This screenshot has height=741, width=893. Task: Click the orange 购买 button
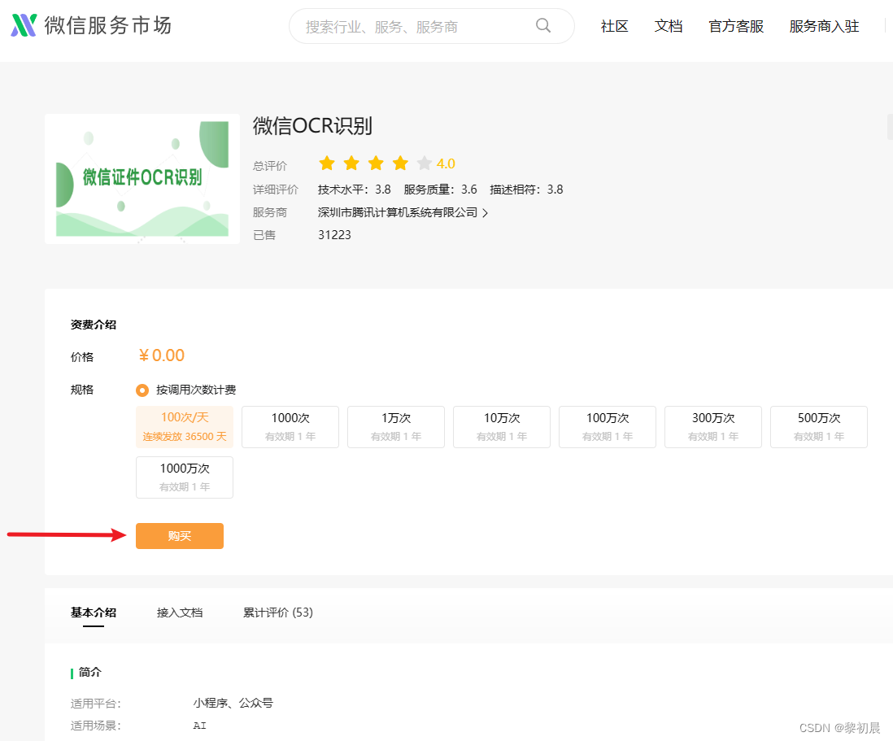pyautogui.click(x=180, y=536)
